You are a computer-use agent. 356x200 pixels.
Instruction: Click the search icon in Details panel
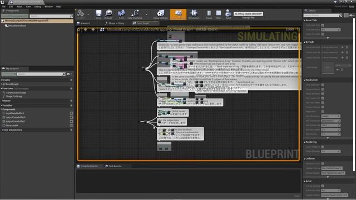coord(340,16)
